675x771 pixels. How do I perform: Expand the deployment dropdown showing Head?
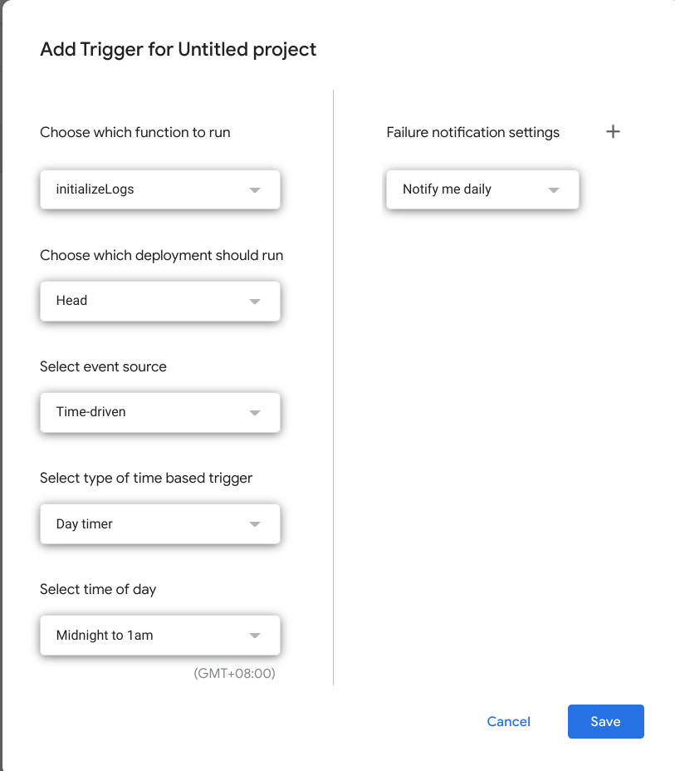tap(160, 301)
